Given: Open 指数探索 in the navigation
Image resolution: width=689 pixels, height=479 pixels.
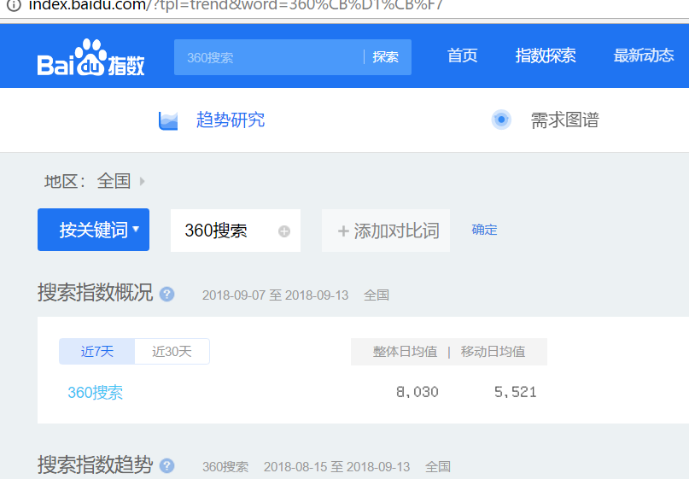Looking at the screenshot, I should click(546, 55).
